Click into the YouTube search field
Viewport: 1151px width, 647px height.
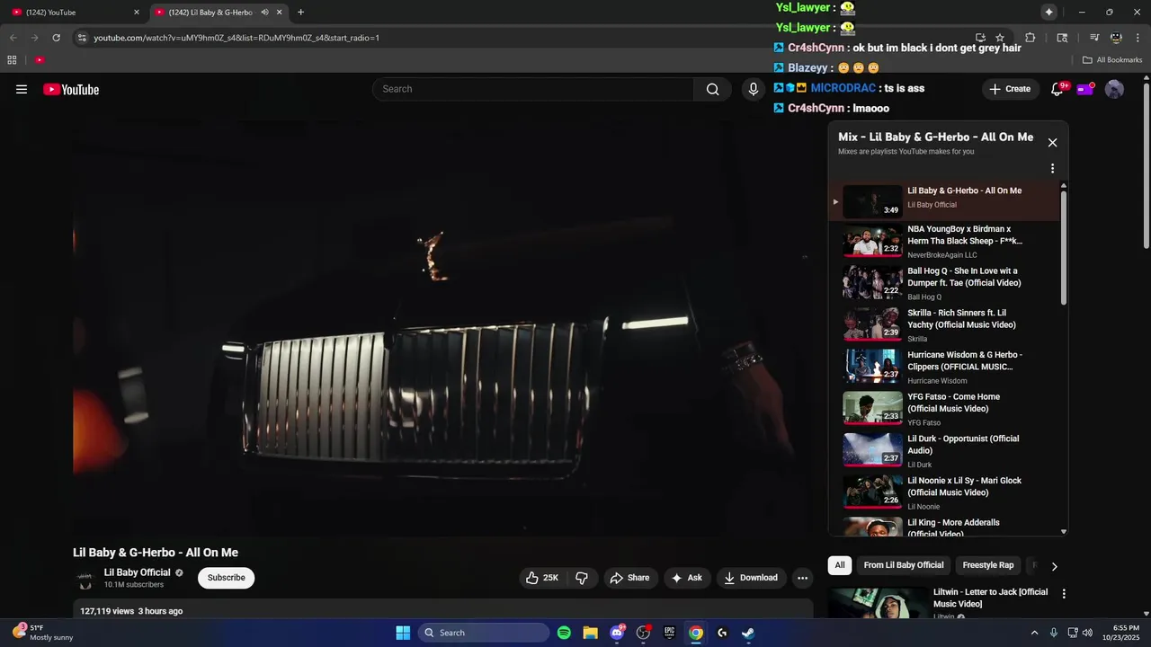[x=533, y=89]
